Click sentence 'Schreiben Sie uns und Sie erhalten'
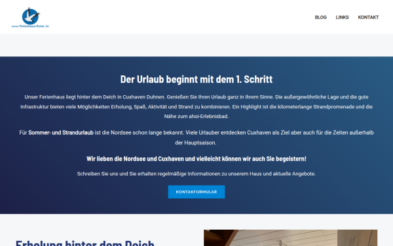 pyautogui.click(x=196, y=174)
